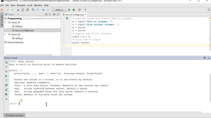Execute current statement green arrow in console
Image resolution: width=211 pixels, height=118 pixels.
6,76
